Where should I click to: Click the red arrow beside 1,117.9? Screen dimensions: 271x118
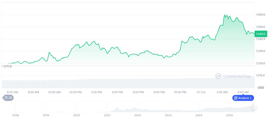pyautogui.click(x=2, y=66)
